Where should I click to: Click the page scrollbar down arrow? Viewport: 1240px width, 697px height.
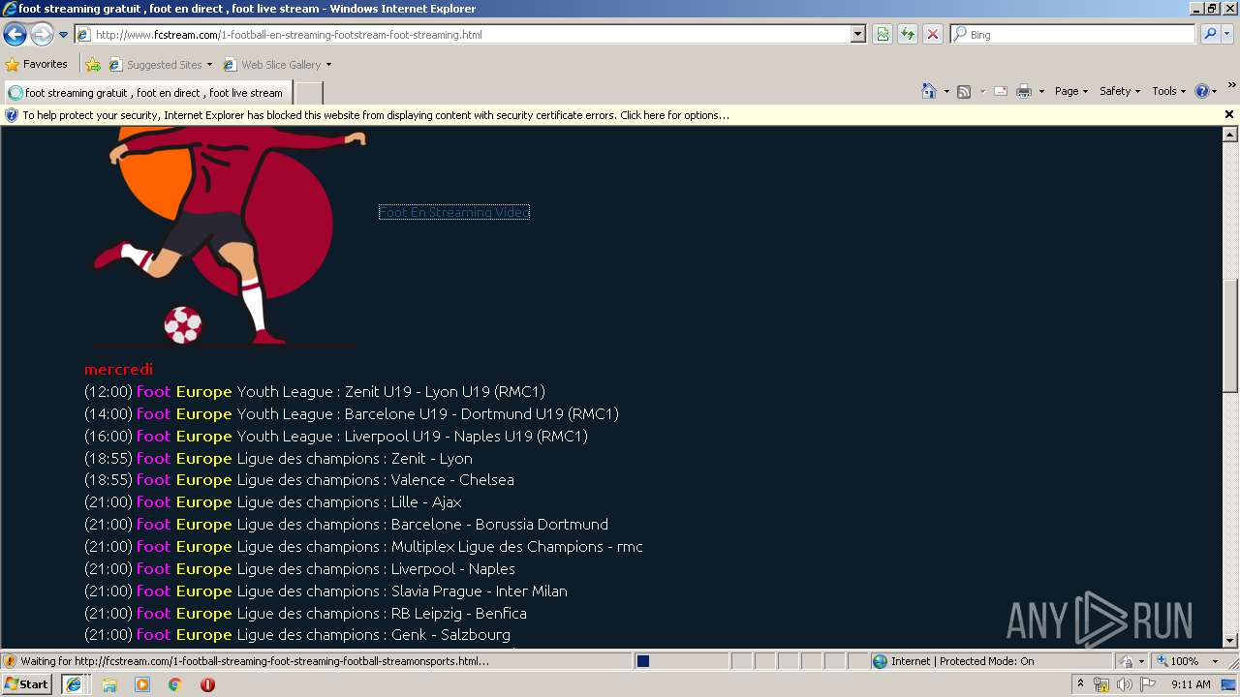1230,640
